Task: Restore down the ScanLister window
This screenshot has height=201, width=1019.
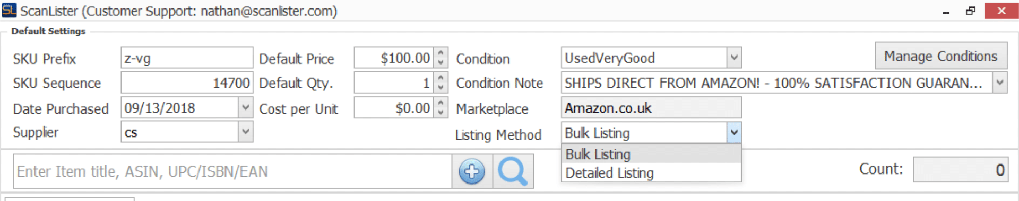Action: coord(971,11)
